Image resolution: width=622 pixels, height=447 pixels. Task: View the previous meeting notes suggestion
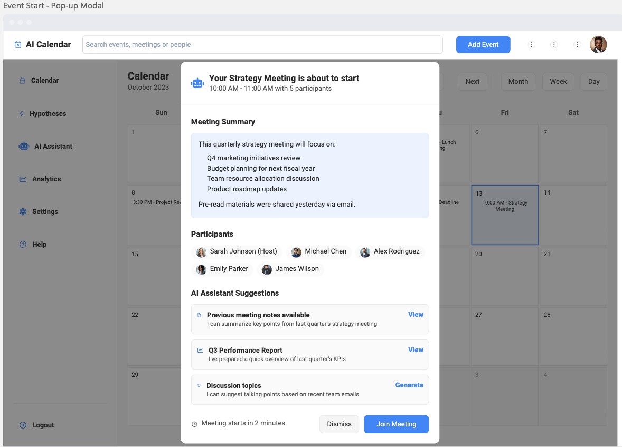[416, 314]
